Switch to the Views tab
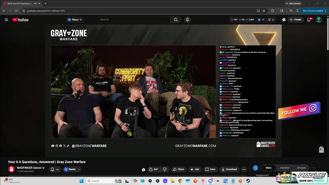The height and width of the screenshot is (185, 329). coord(268,168)
